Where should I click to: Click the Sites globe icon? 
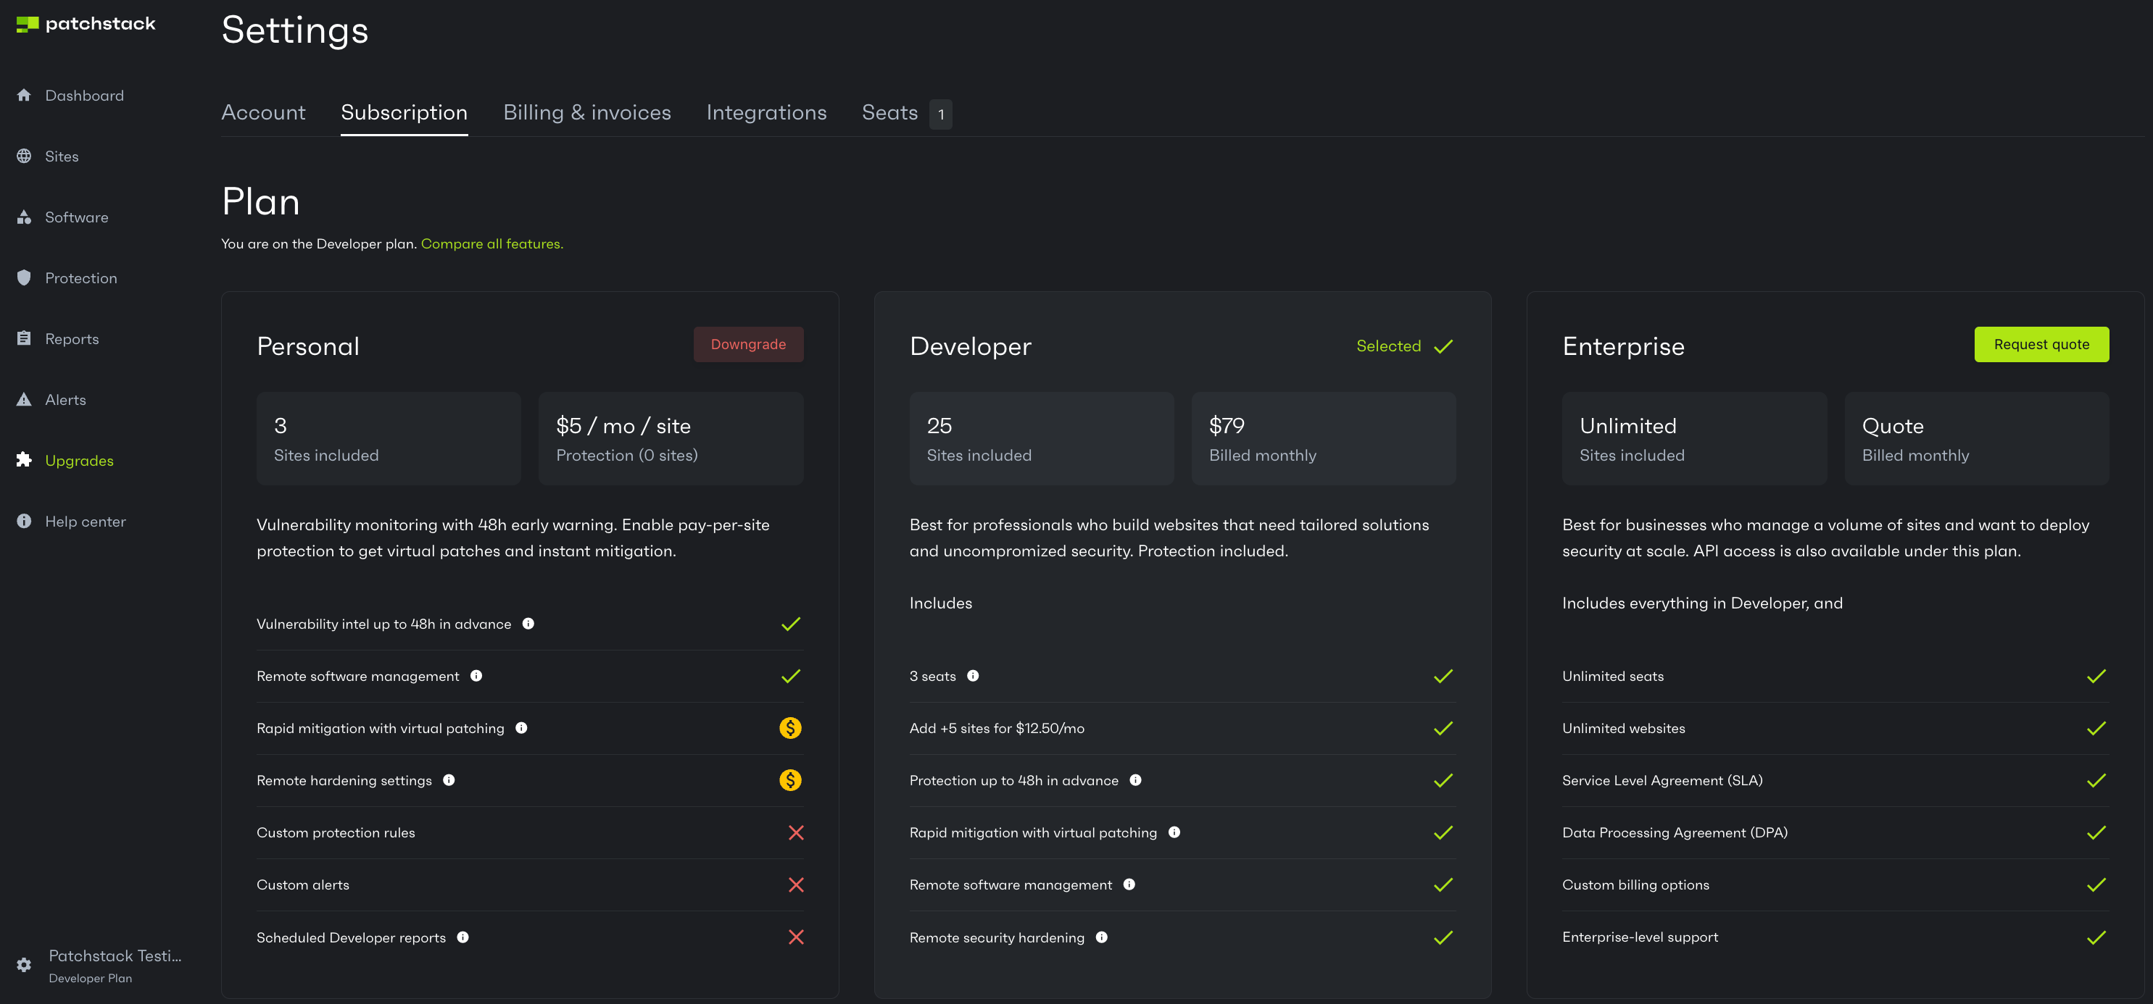click(24, 156)
